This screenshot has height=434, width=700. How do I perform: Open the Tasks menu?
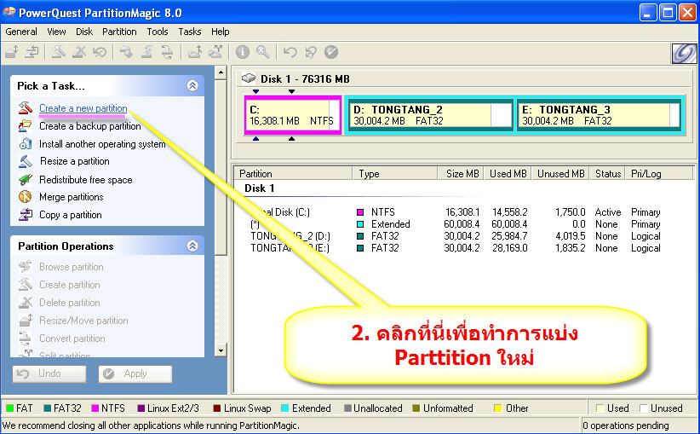[190, 32]
